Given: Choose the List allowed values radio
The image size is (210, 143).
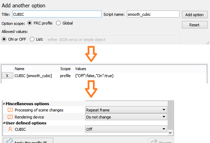Looking at the screenshot, I should coord(32,39).
